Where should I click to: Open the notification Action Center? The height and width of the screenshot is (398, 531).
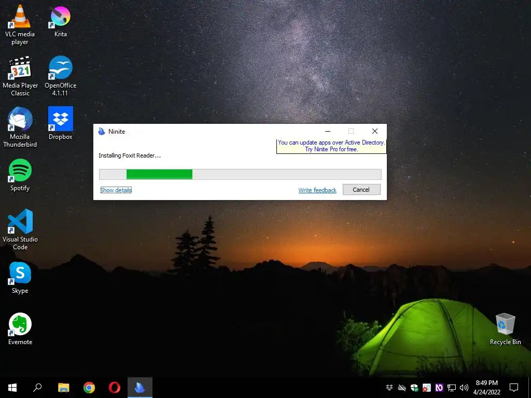514,388
